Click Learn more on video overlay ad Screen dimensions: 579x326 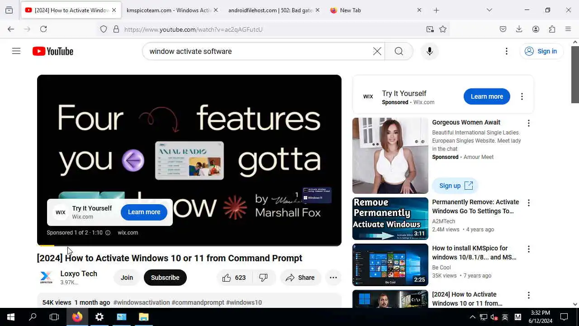click(144, 212)
